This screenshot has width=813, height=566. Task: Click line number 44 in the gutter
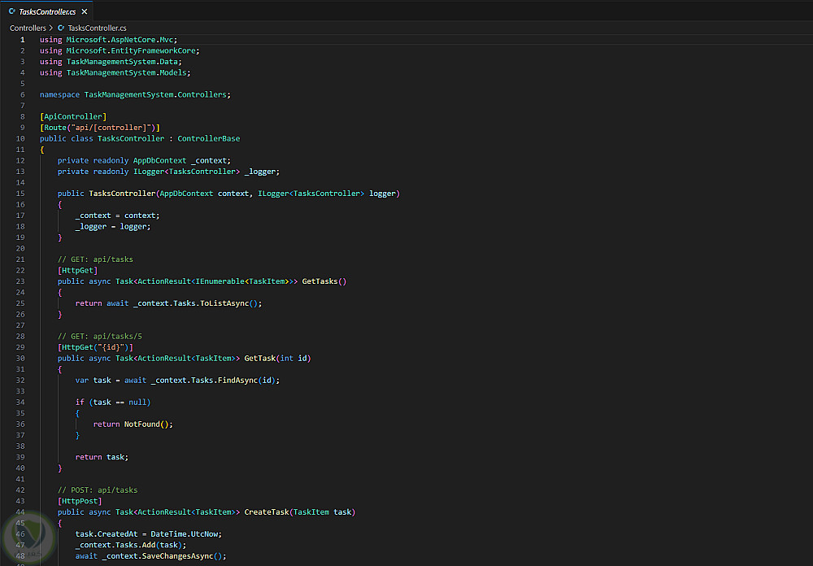coord(20,512)
